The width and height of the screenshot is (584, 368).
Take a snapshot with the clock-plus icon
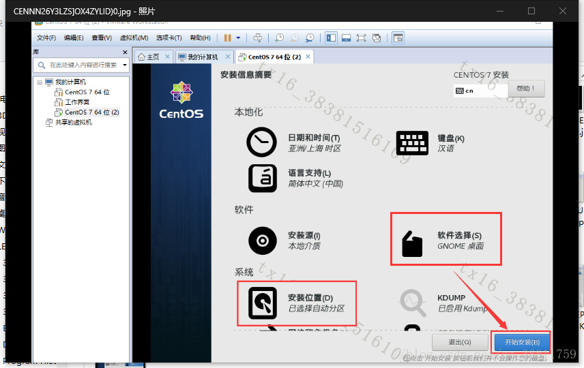tap(279, 37)
